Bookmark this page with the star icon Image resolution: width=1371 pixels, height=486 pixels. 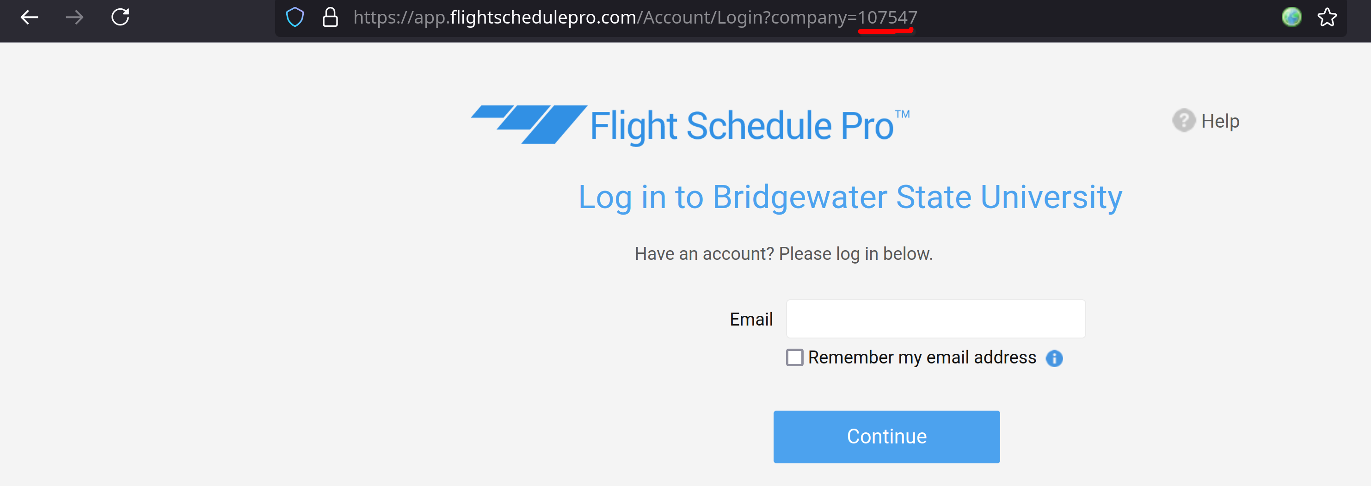coord(1327,18)
